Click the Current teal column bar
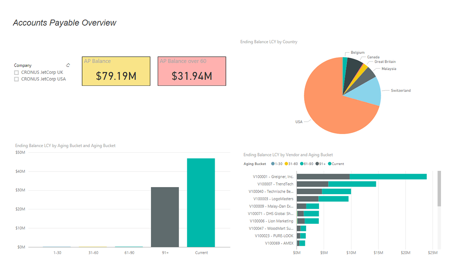 (201, 203)
